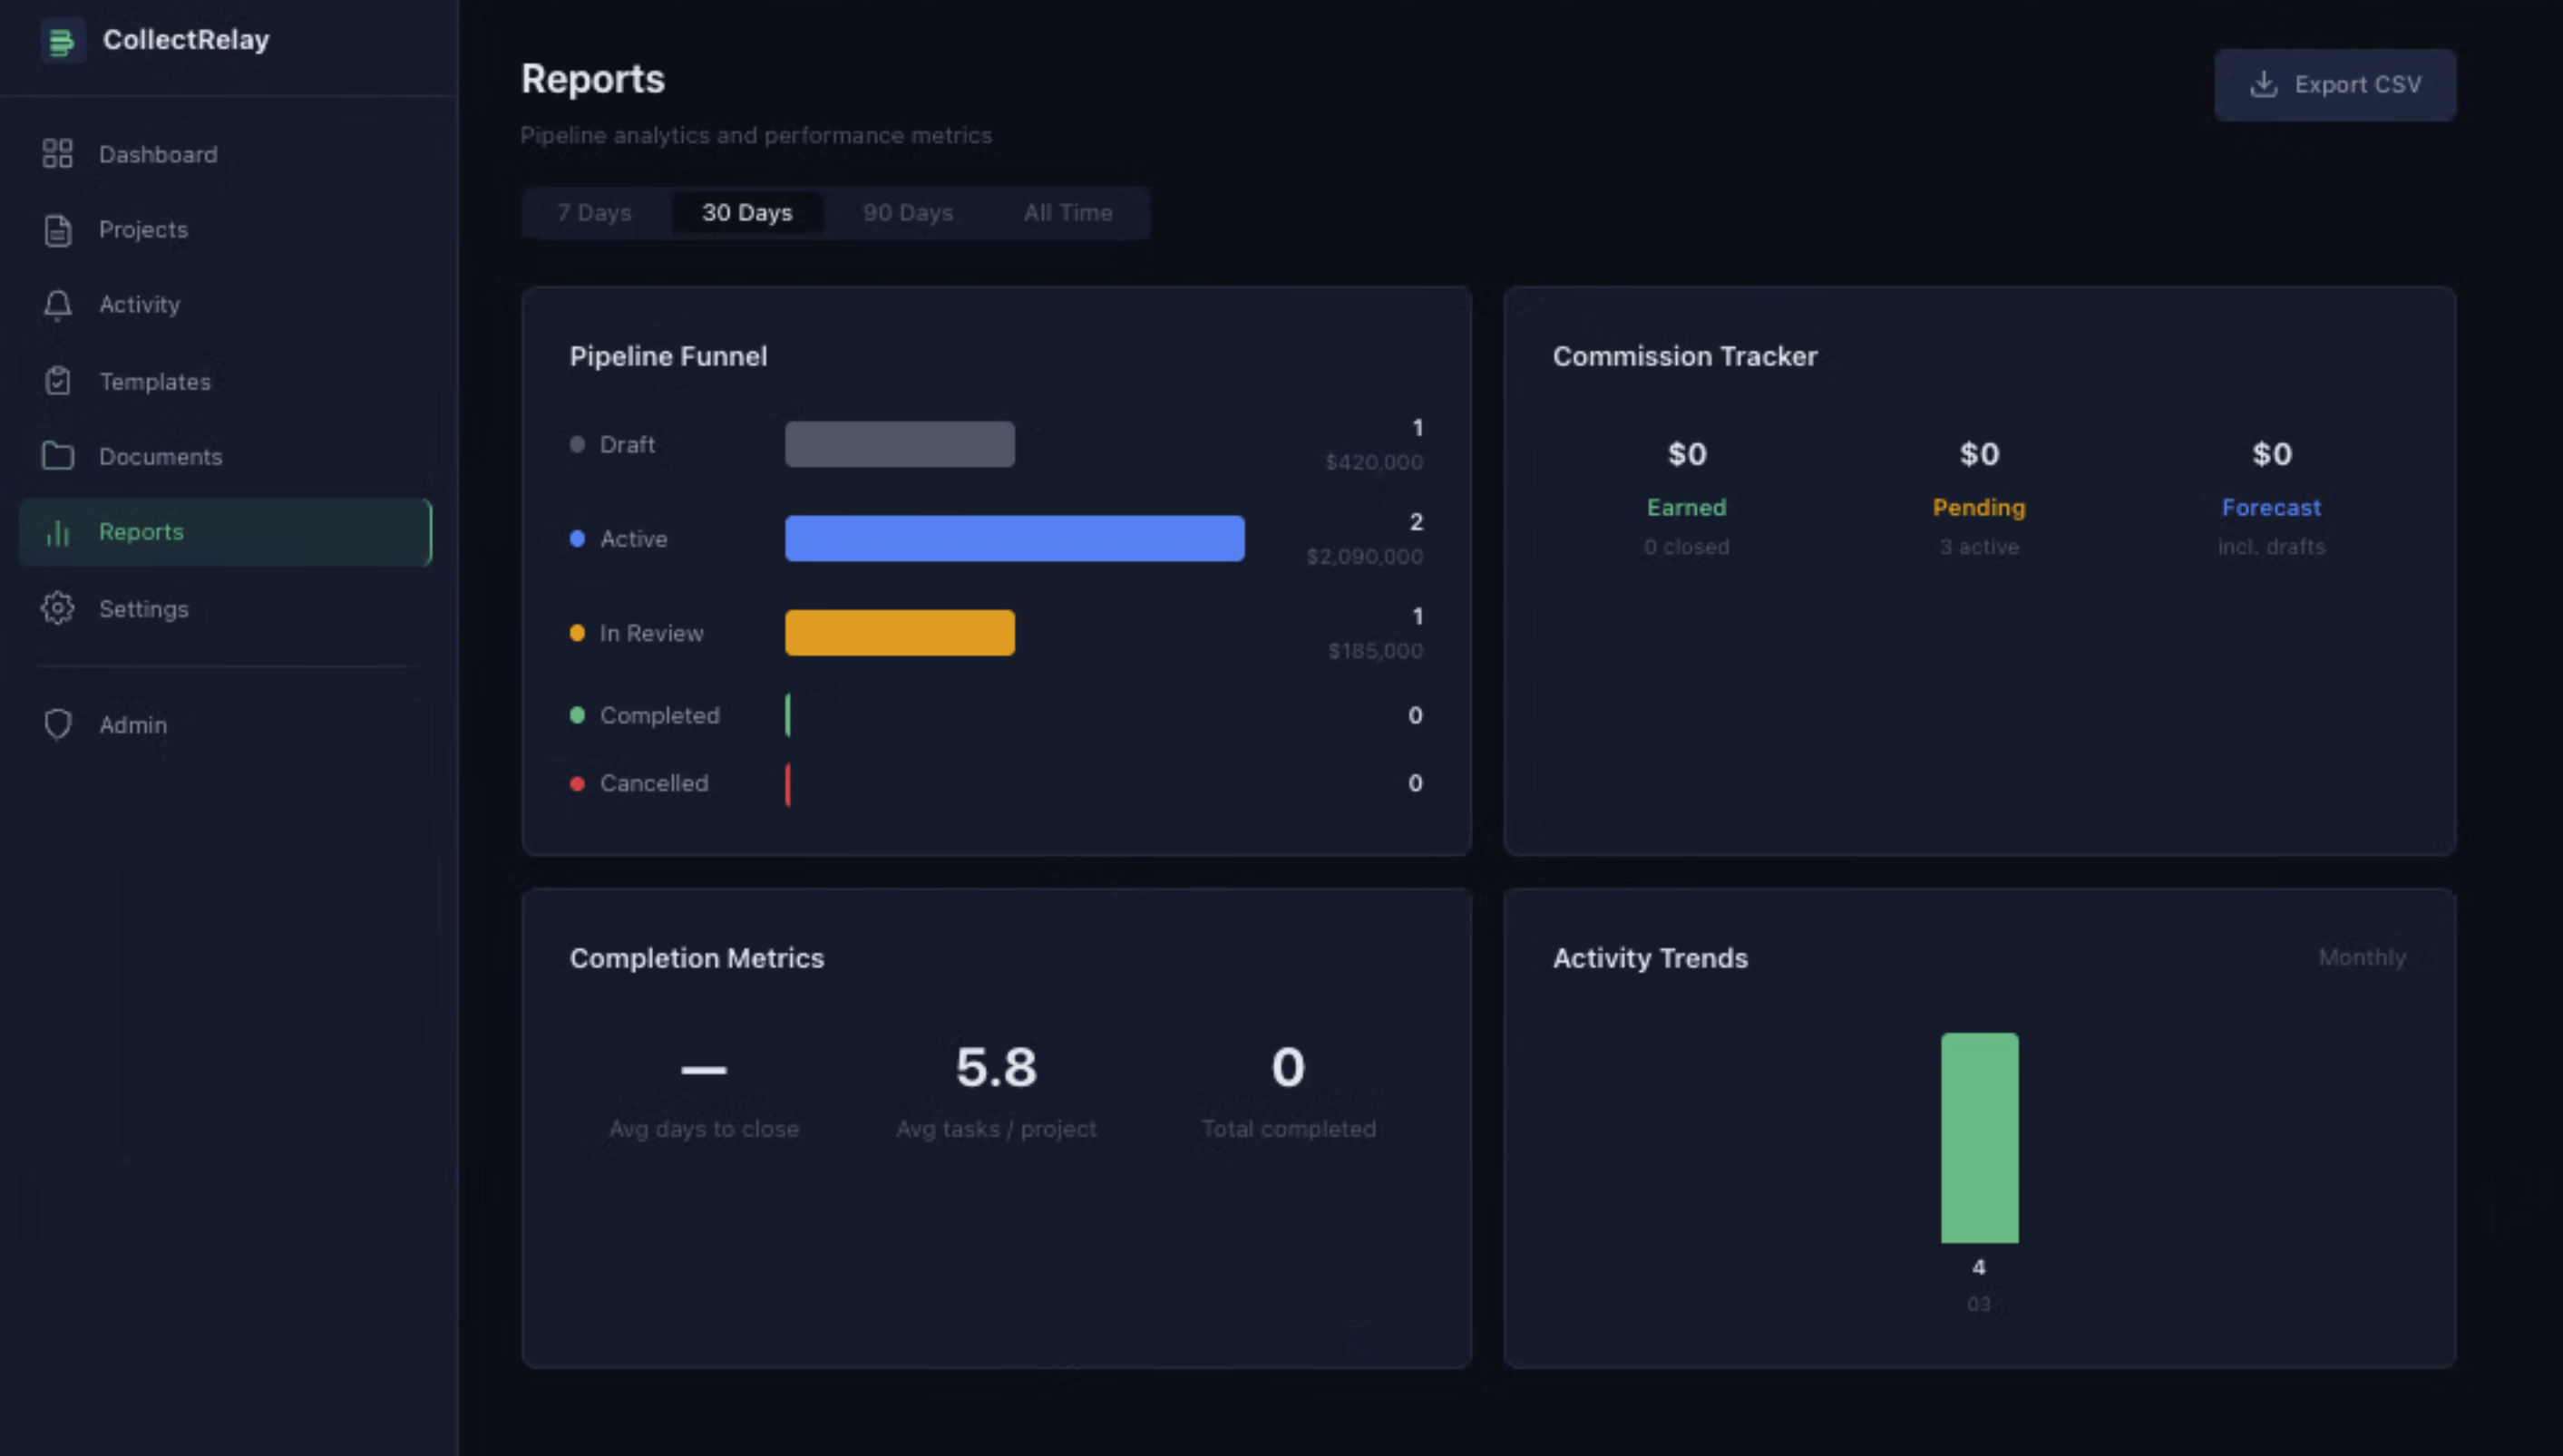
Task: Click the CollectRelay logo icon
Action: [62, 41]
